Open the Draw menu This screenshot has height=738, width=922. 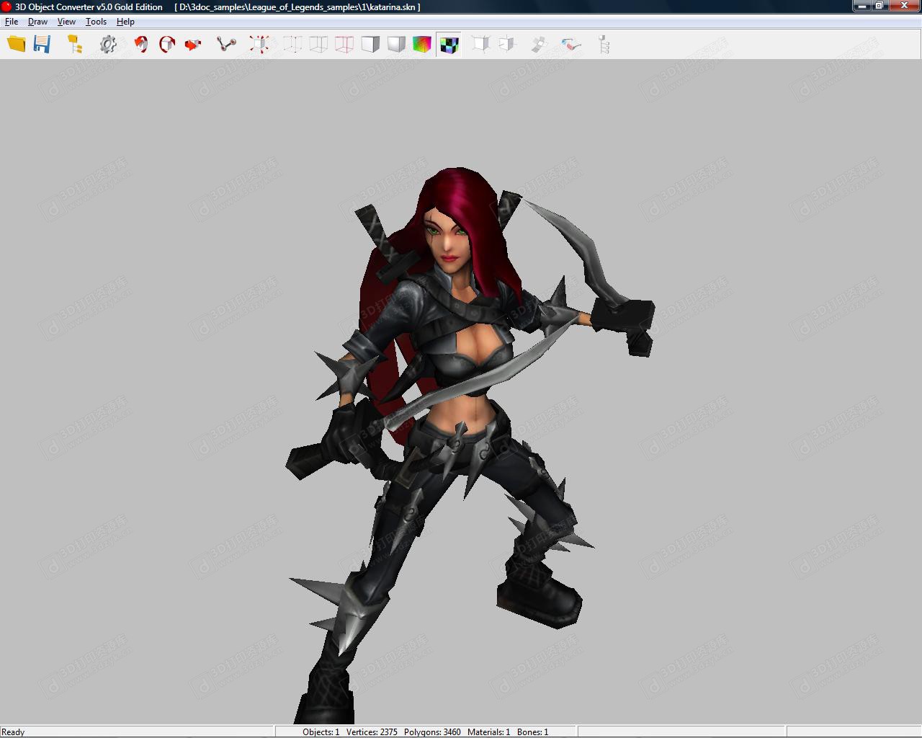[x=37, y=22]
